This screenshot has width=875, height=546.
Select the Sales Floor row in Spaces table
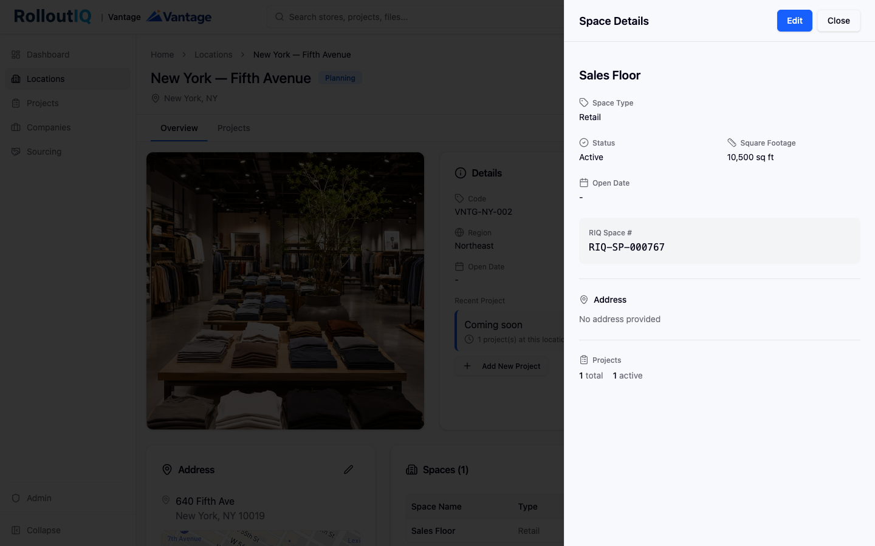click(x=485, y=531)
